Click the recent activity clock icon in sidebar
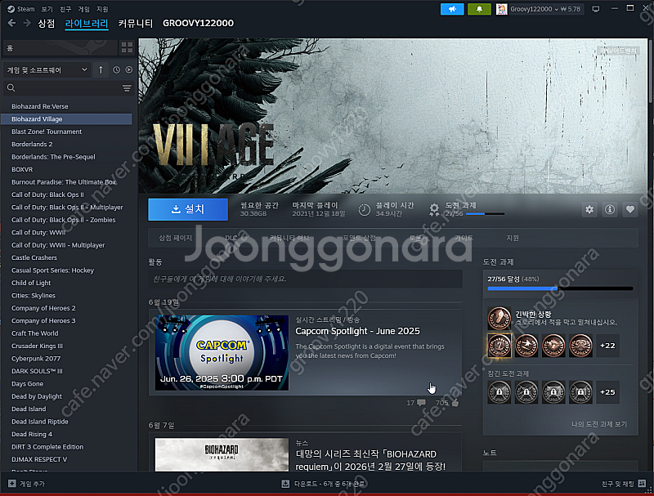The width and height of the screenshot is (654, 496). coord(117,70)
